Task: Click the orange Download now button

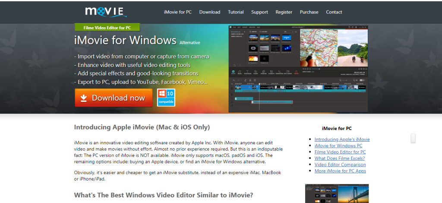Action: (x=114, y=98)
